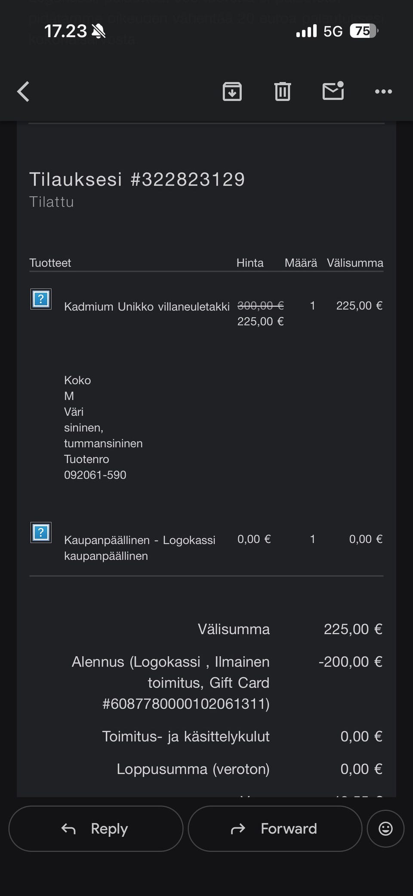This screenshot has width=413, height=896.
Task: Tap the Gift Card number #6087780000102061311
Action: pyautogui.click(x=186, y=704)
